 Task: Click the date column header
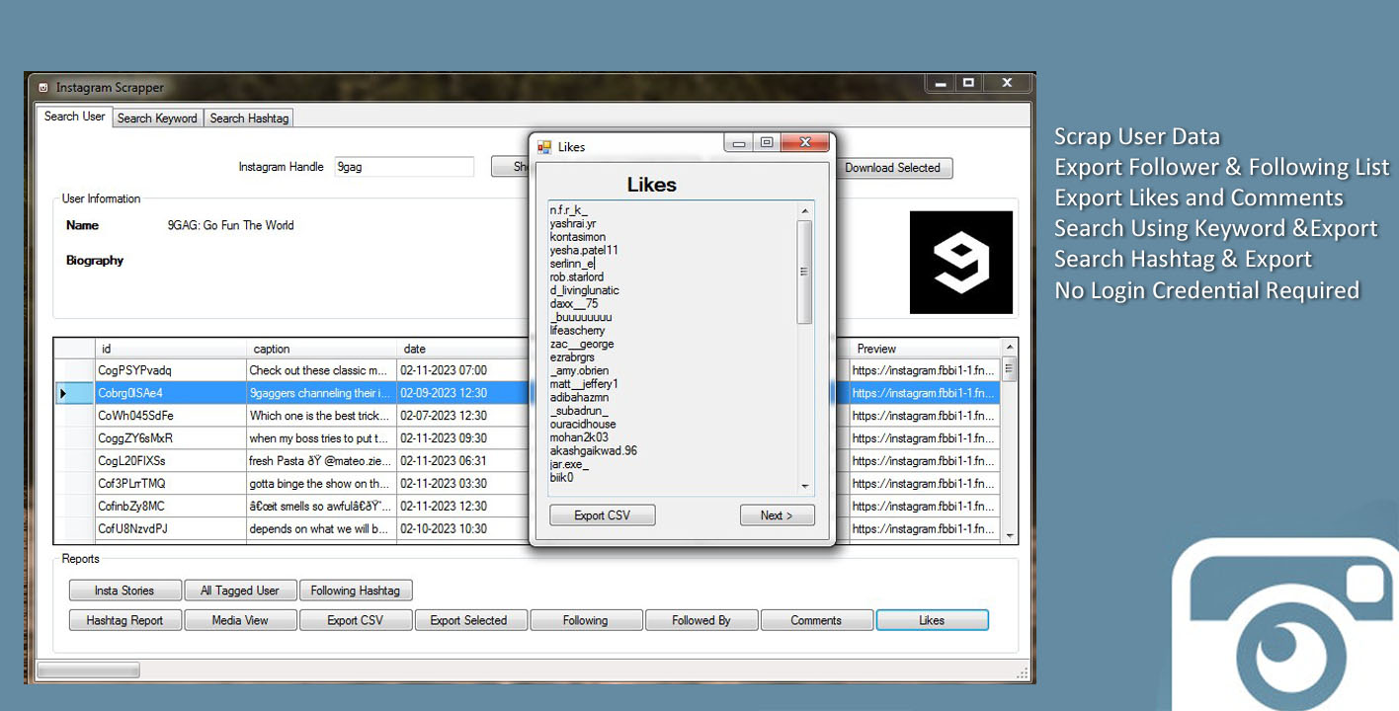462,349
